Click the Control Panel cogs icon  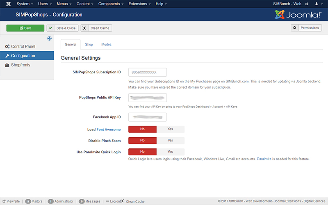[x=7, y=46]
